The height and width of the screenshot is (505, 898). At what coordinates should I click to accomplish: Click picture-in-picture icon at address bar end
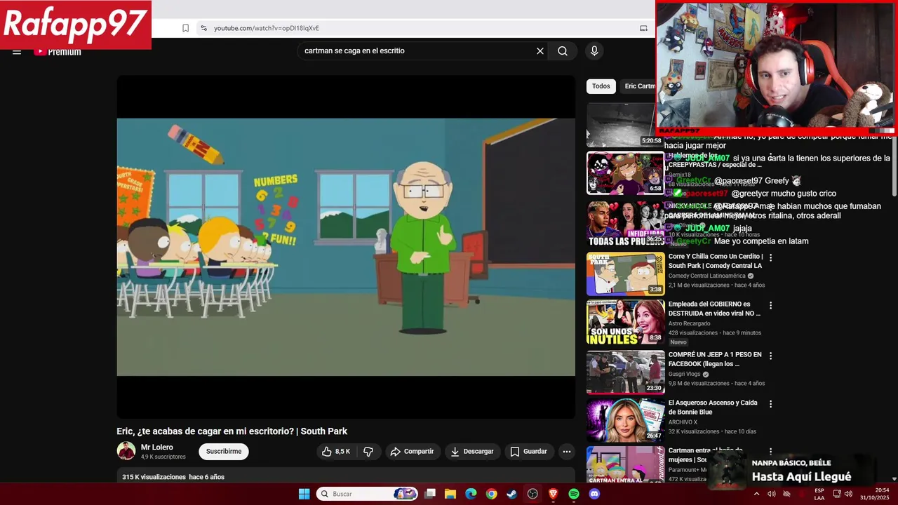pyautogui.click(x=643, y=28)
